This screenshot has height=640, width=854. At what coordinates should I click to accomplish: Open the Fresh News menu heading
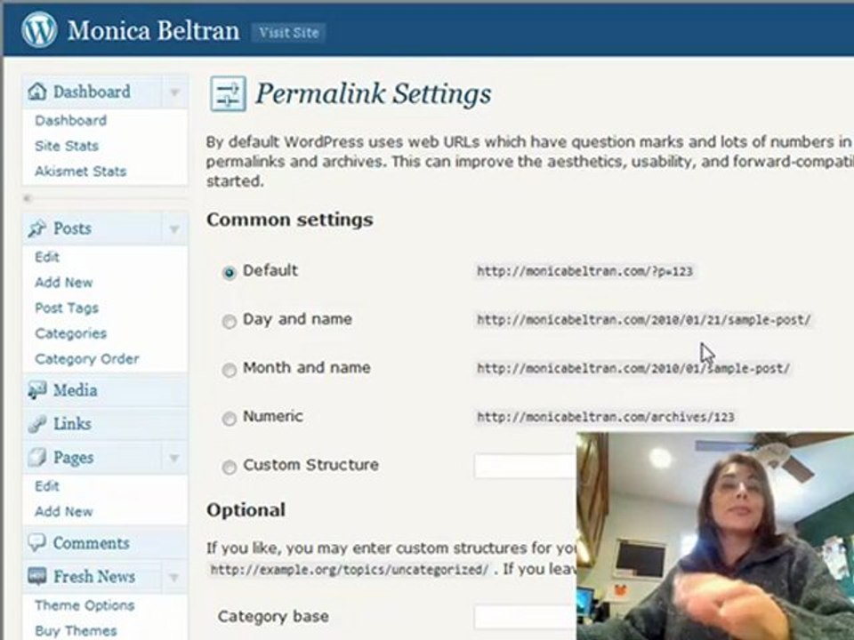94,576
